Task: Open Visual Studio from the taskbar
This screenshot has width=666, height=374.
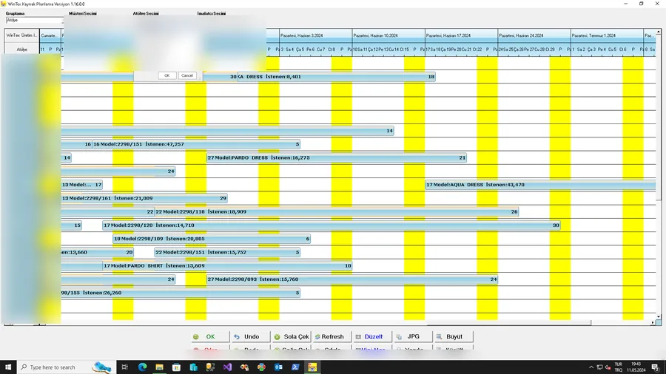Action: click(227, 367)
